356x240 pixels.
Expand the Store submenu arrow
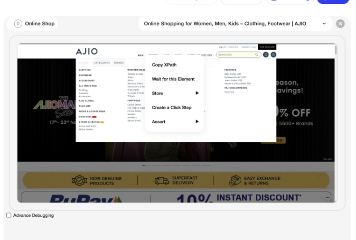[x=197, y=93]
